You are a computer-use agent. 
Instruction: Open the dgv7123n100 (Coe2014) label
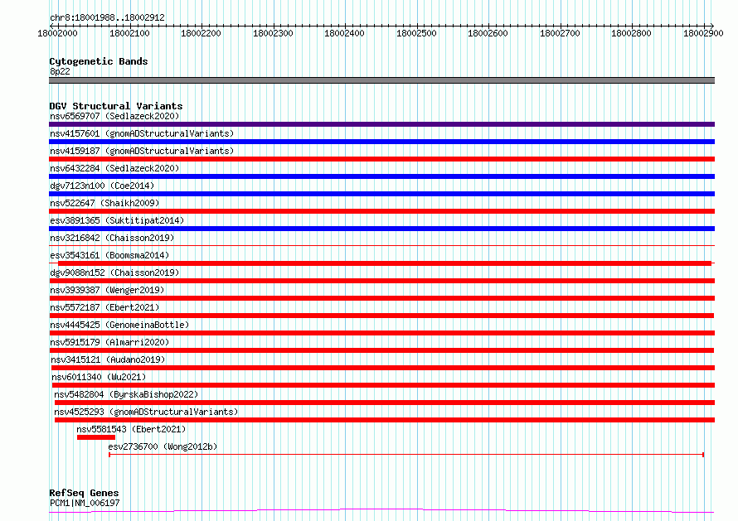click(102, 186)
